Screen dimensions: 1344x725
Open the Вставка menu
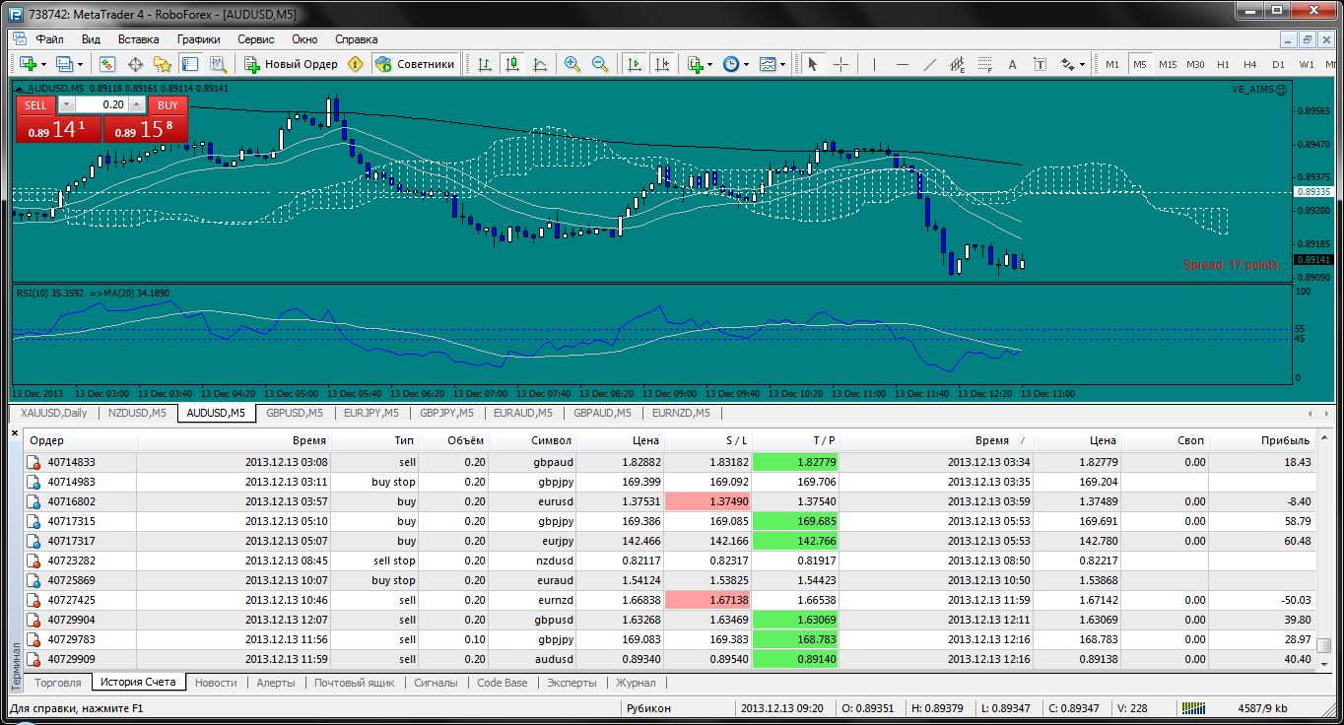click(138, 39)
